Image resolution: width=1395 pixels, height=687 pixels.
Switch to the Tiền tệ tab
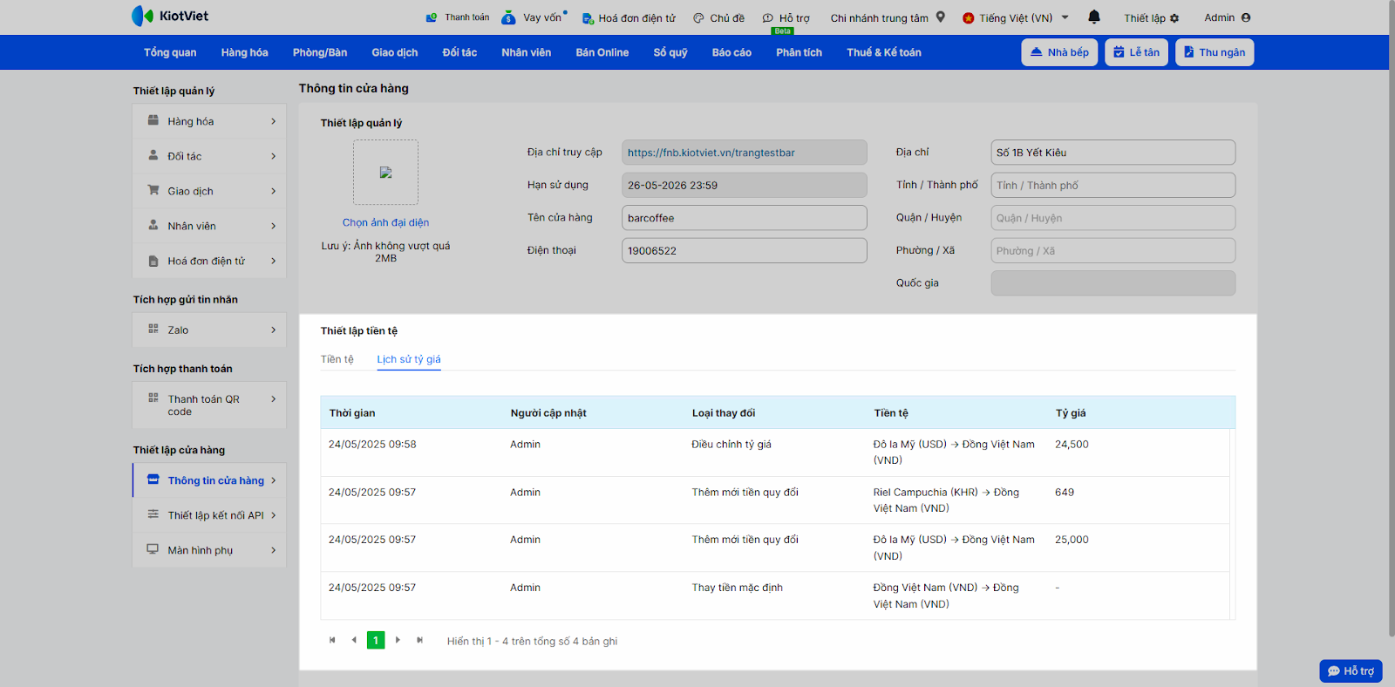(x=337, y=359)
